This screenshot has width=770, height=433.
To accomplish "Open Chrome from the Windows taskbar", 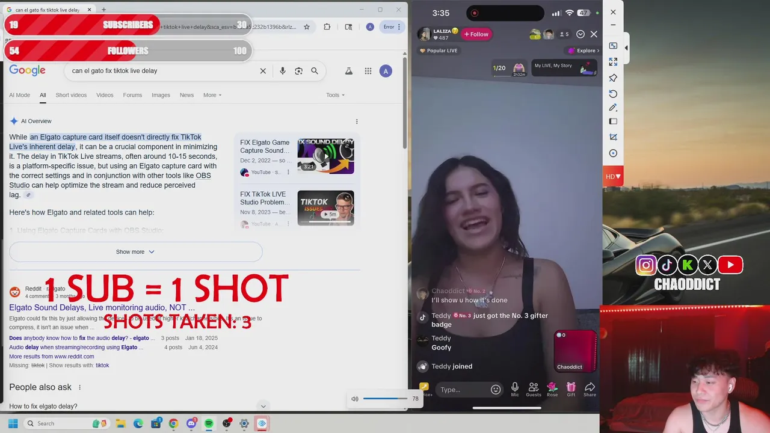I will coord(173,423).
